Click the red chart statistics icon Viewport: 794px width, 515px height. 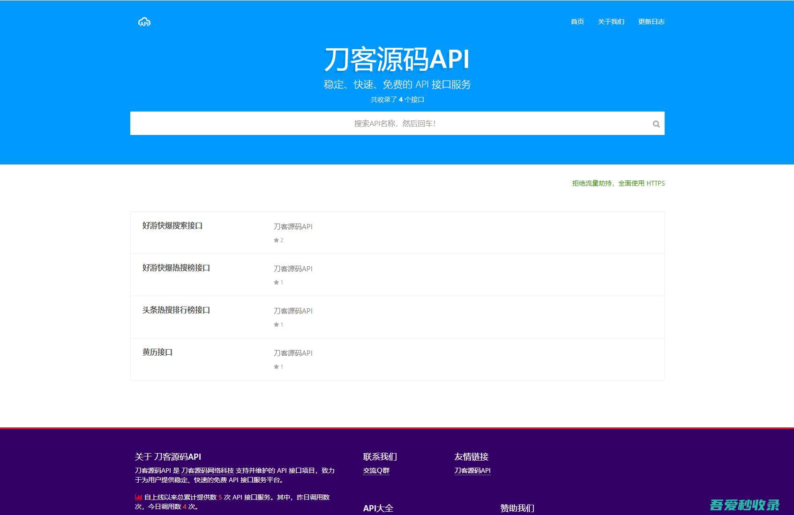tap(138, 497)
